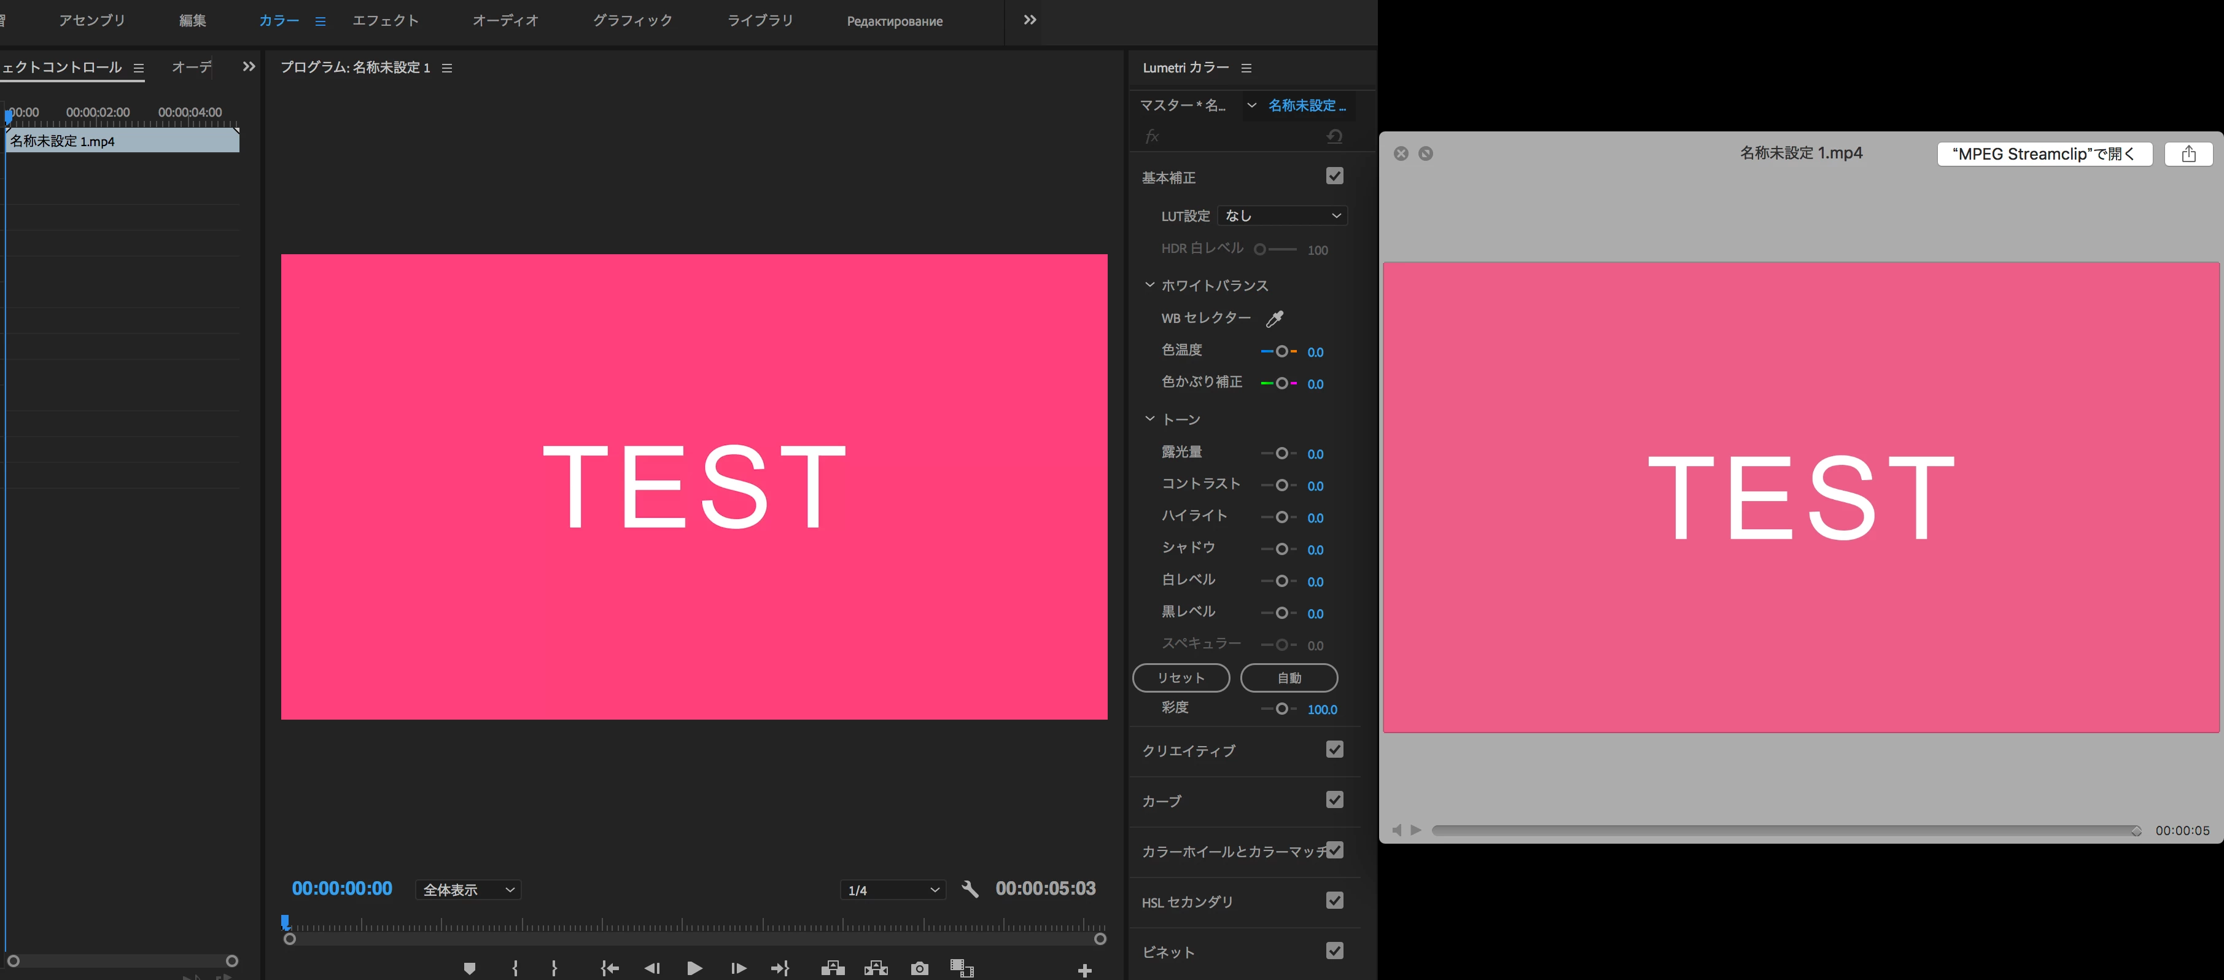Screen dimensions: 2224x980
Task: Click the 彩度 slider handle
Action: tap(1282, 709)
